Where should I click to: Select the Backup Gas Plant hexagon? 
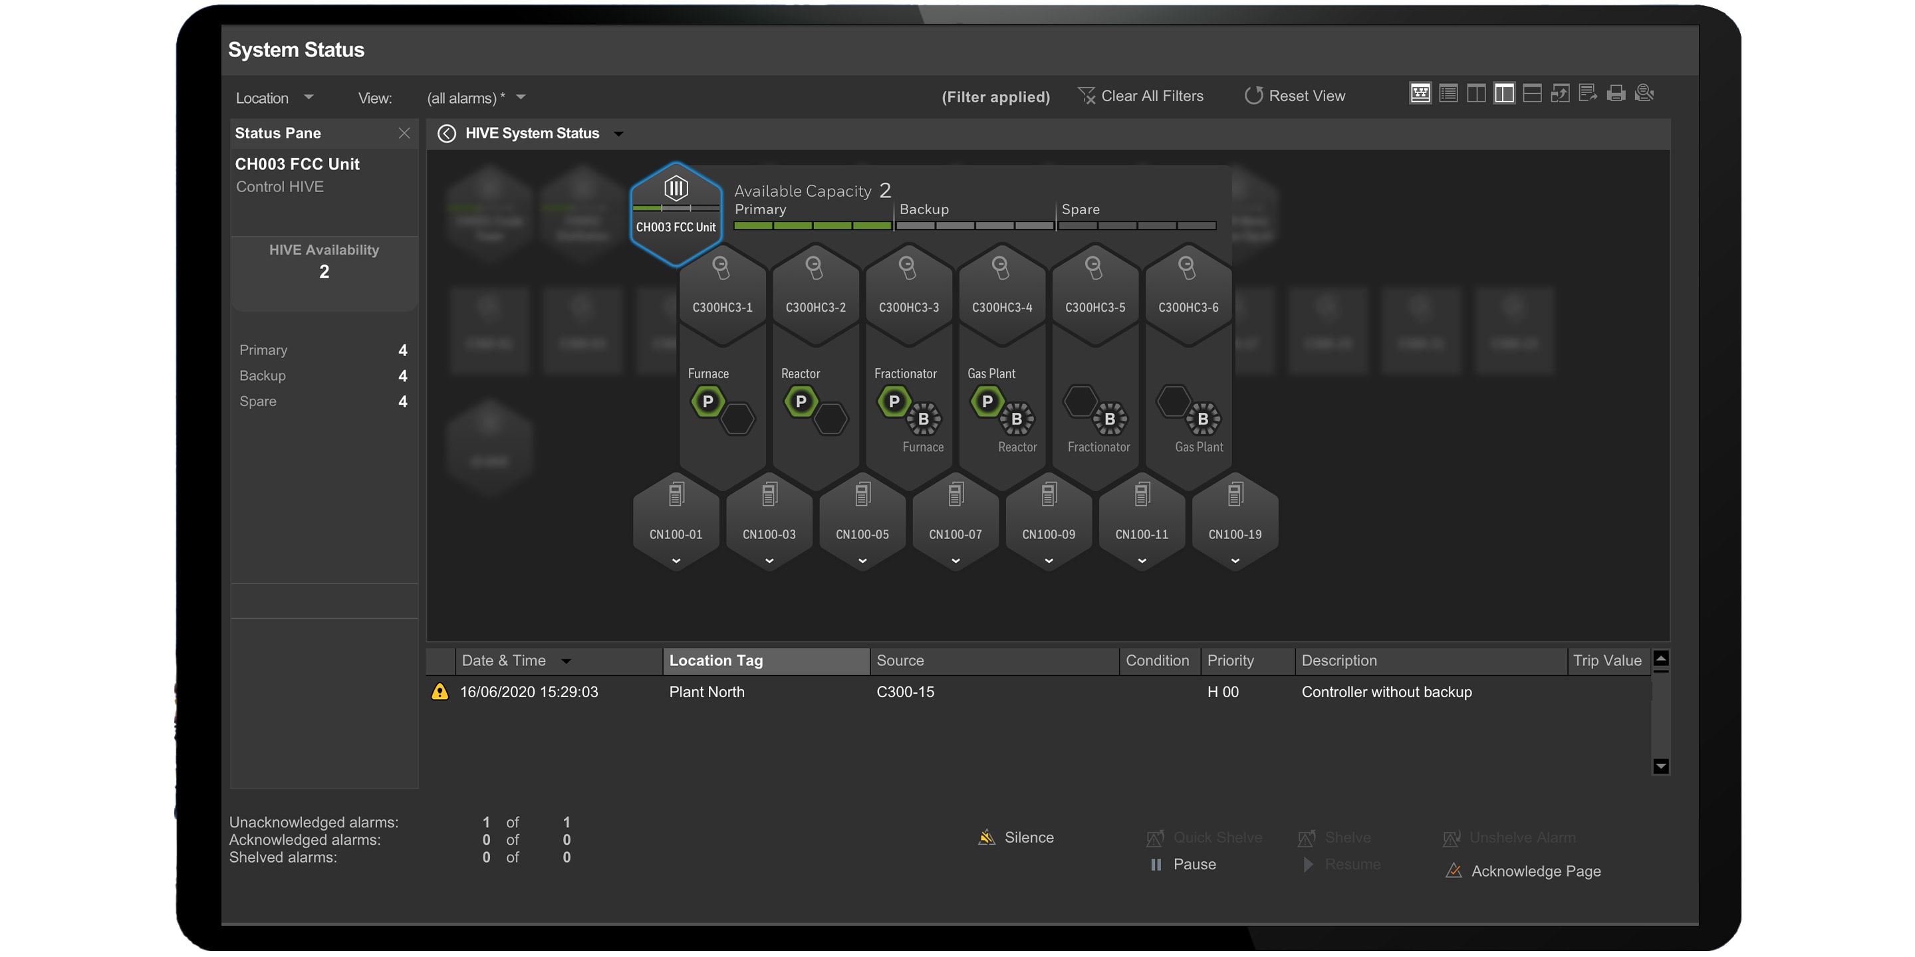tap(1204, 420)
